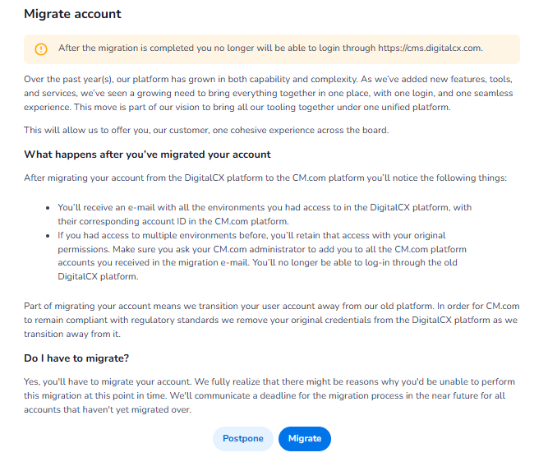Click the warning icon in the alert banner
Image resolution: width=548 pixels, height=471 pixels.
pos(41,48)
